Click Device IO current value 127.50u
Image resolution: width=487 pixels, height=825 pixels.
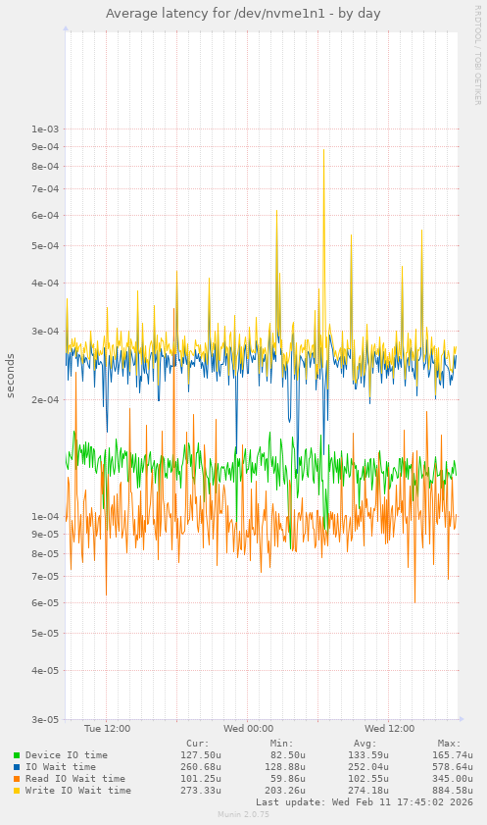tap(201, 755)
